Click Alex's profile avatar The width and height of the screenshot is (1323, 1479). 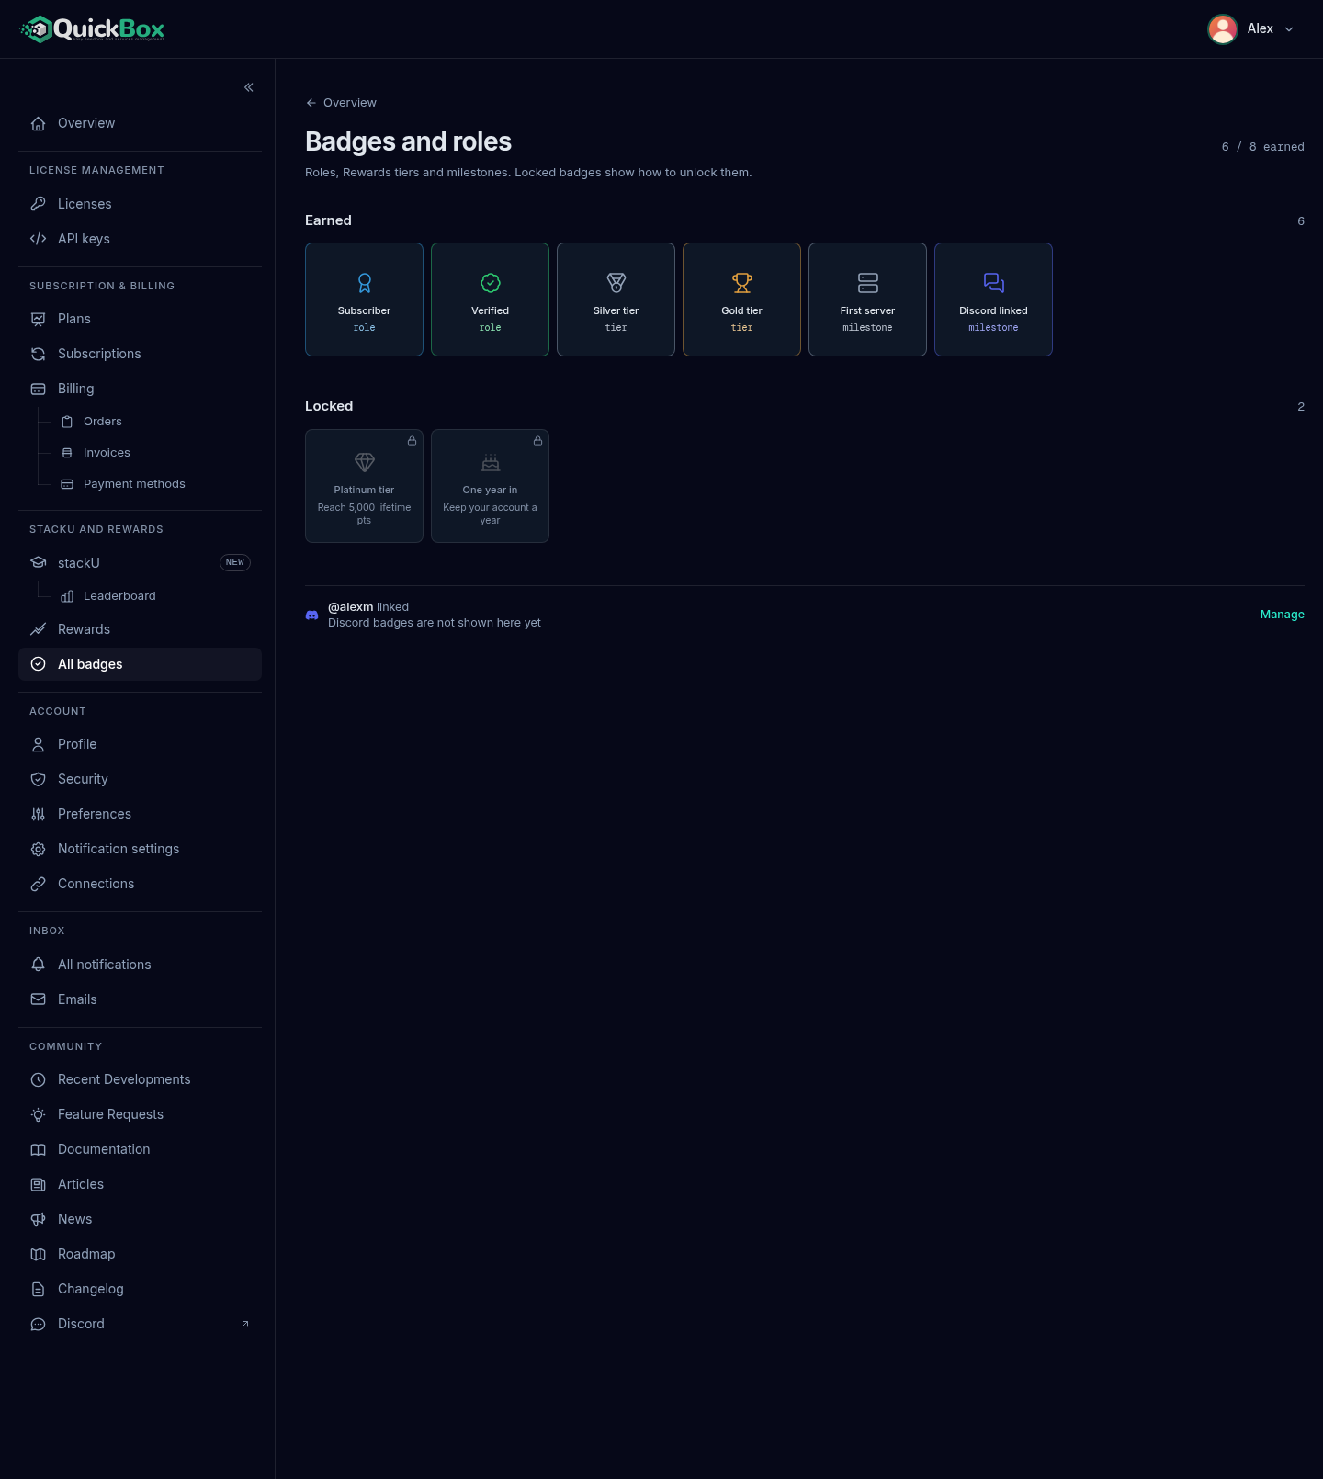pyautogui.click(x=1223, y=29)
